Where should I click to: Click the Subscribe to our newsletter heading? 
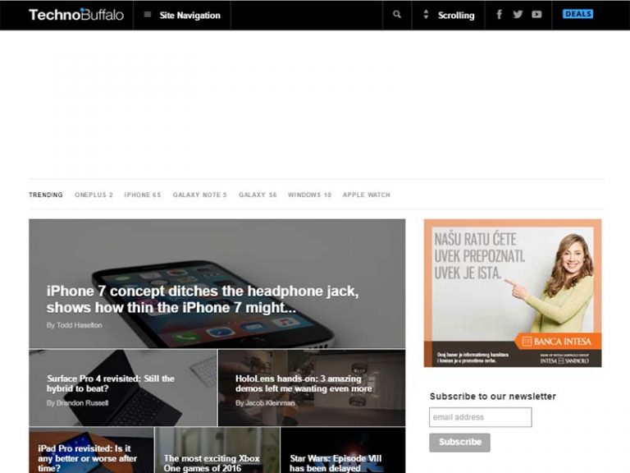pyautogui.click(x=493, y=396)
